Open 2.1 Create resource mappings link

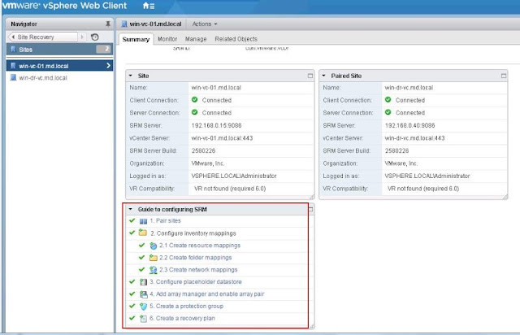tap(200, 246)
